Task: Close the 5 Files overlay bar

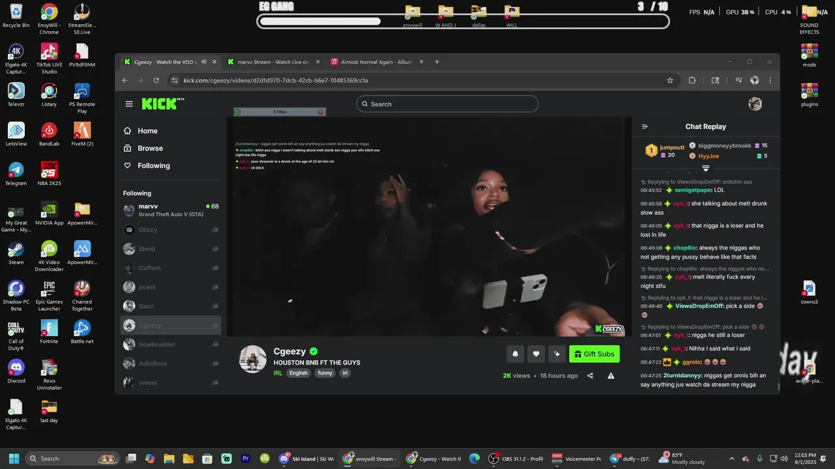Action: coord(320,112)
